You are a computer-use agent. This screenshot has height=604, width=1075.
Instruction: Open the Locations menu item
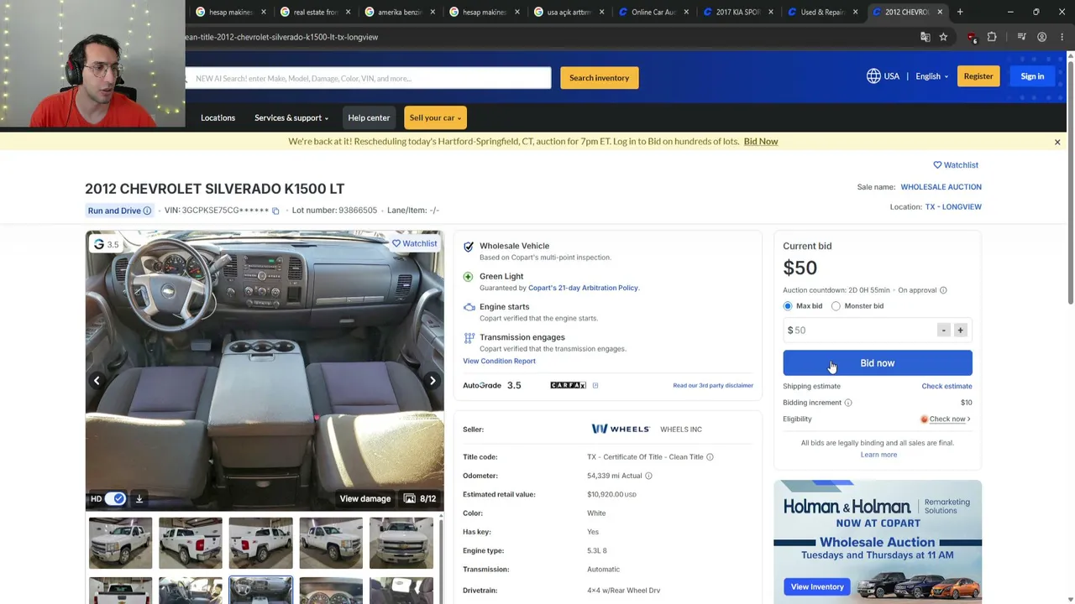pyautogui.click(x=218, y=117)
